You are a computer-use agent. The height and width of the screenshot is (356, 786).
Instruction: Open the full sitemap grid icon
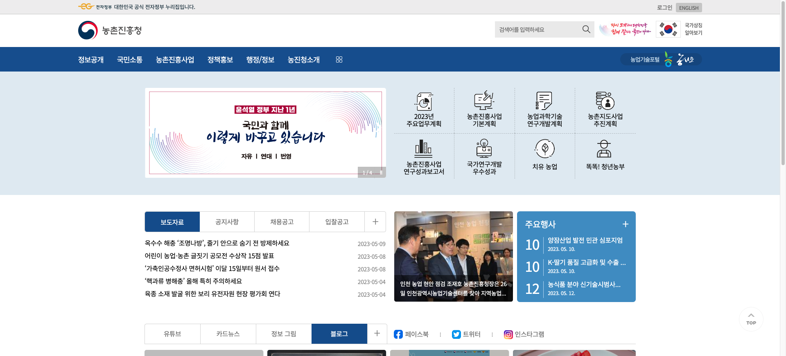tap(339, 60)
